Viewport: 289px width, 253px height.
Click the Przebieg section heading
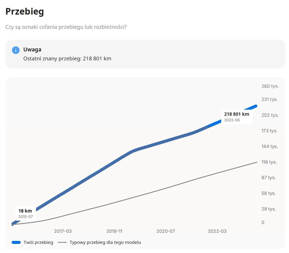(x=25, y=12)
